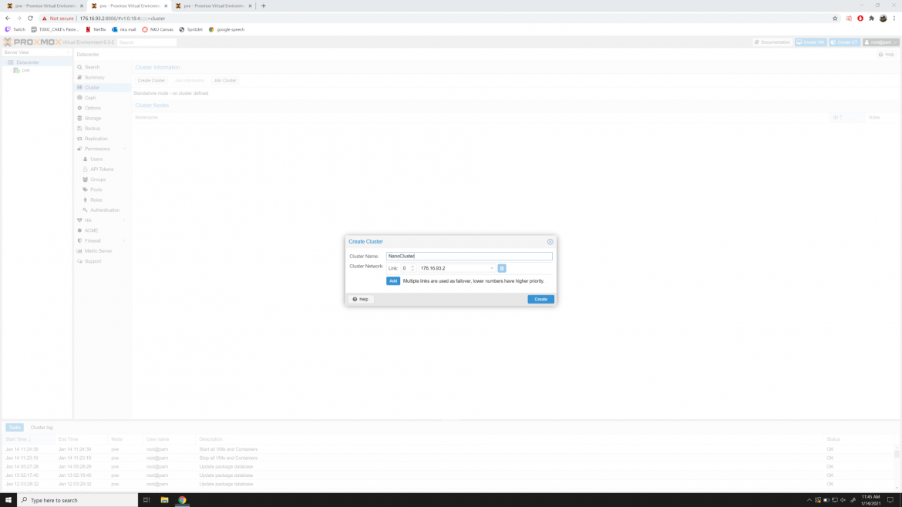Click the Replication icon in sidebar
Viewport: 902px width, 507px height.
click(x=80, y=139)
